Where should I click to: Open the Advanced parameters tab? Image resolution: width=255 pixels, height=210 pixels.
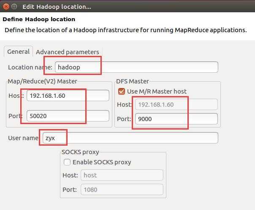68,52
